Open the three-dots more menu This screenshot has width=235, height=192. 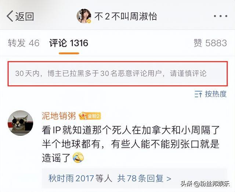221,16
